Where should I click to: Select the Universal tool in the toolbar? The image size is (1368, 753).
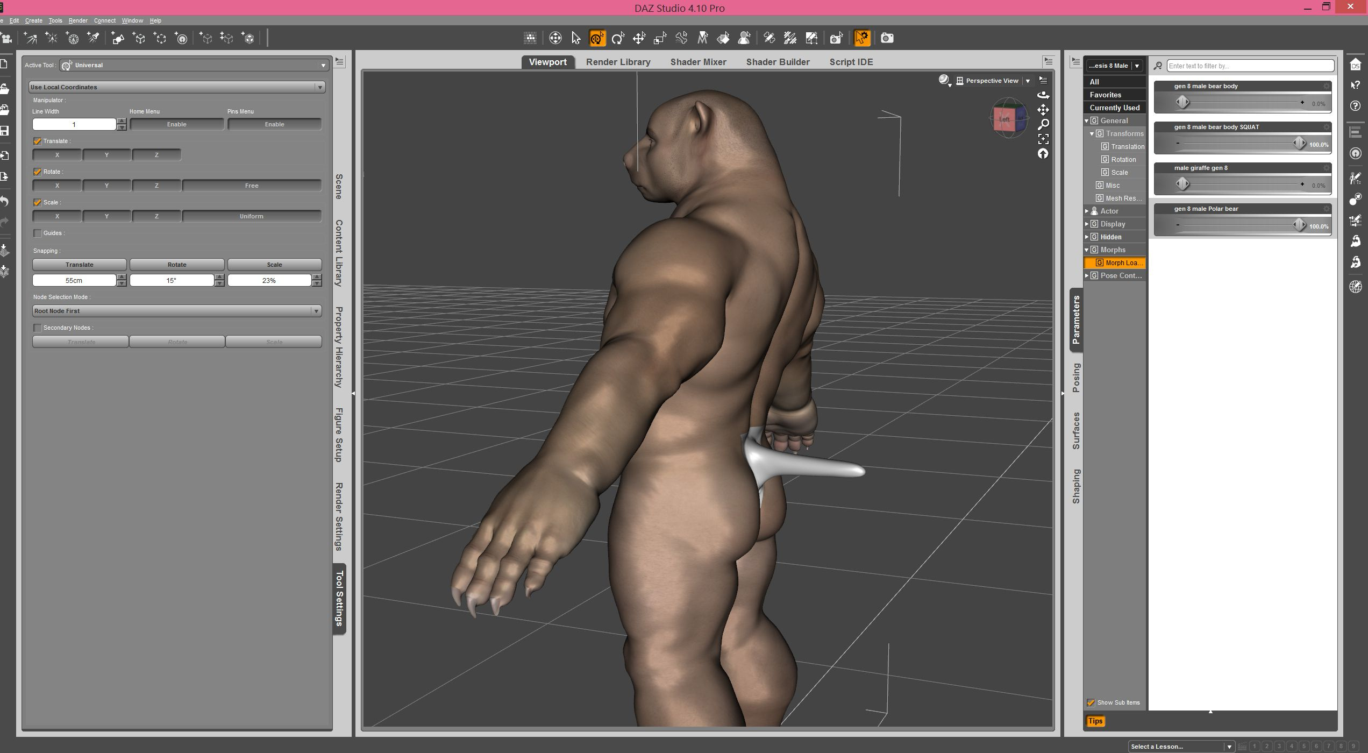(x=597, y=38)
